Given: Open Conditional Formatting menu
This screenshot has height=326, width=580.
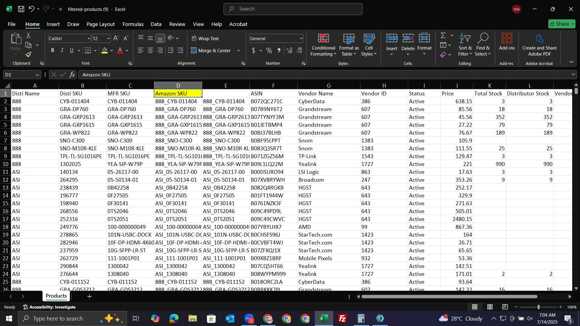Looking at the screenshot, I should pos(323,45).
